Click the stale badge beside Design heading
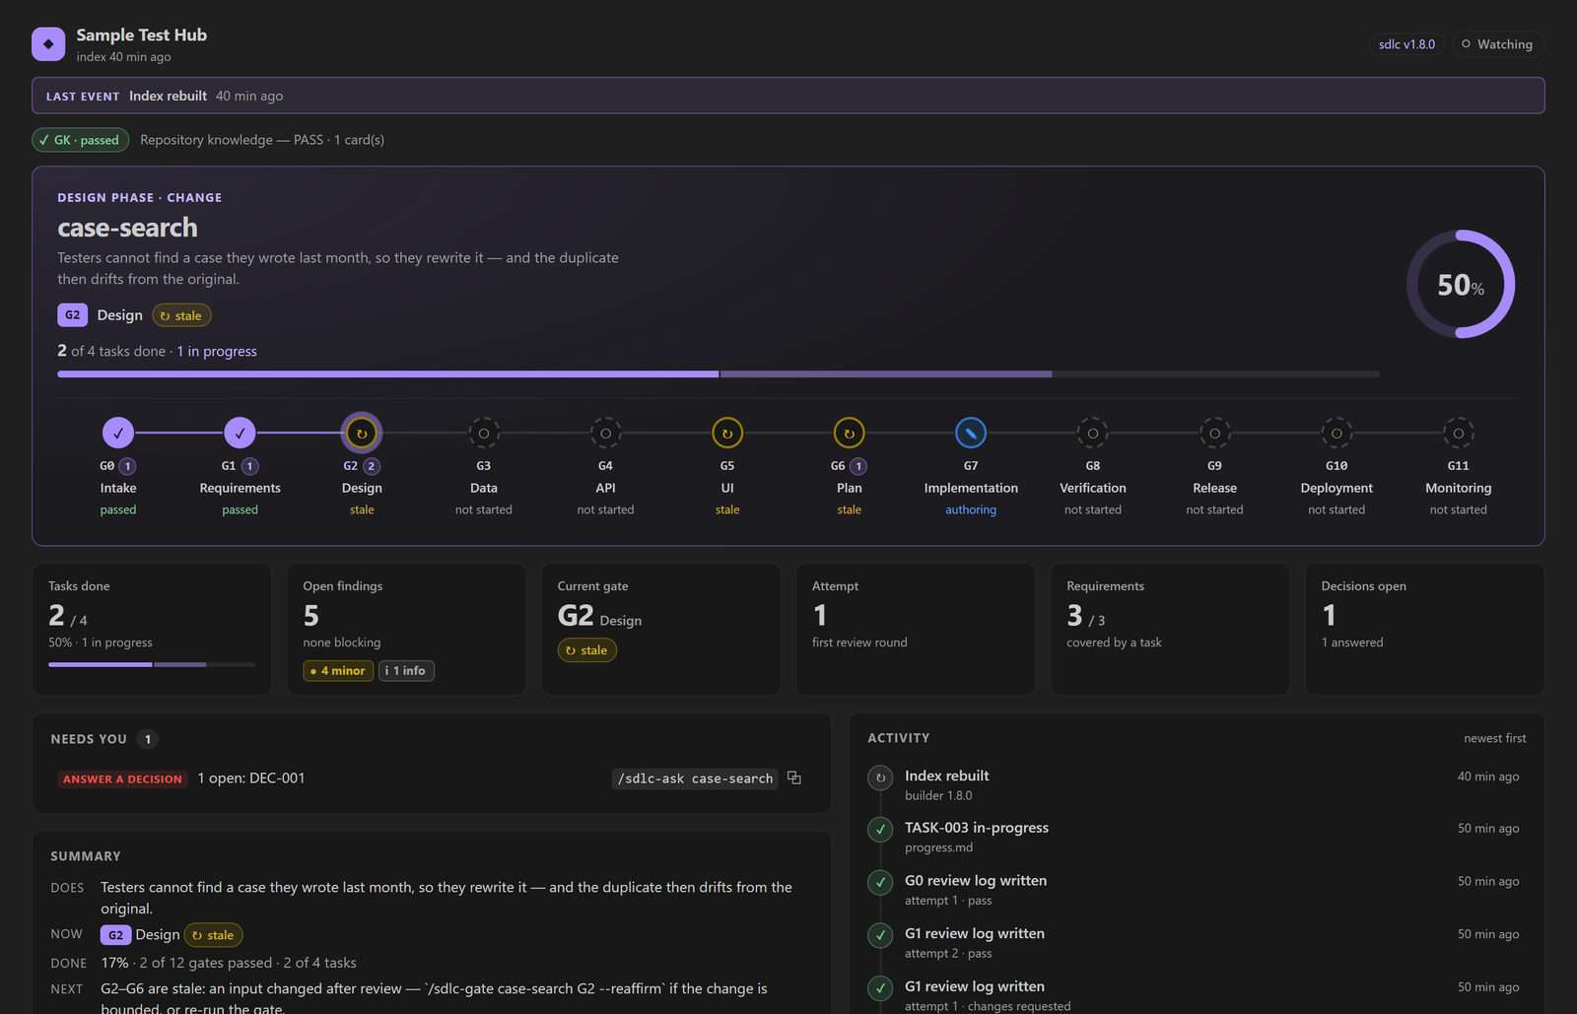Image resolution: width=1577 pixels, height=1014 pixels. [181, 315]
